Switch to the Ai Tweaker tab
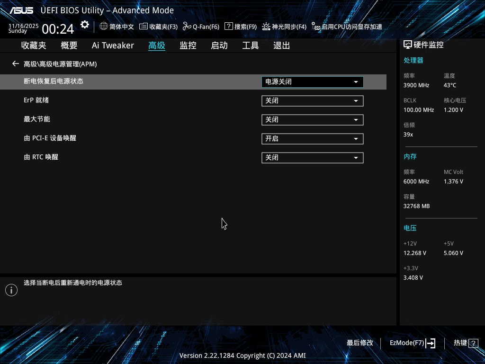This screenshot has height=364, width=485. [113, 45]
